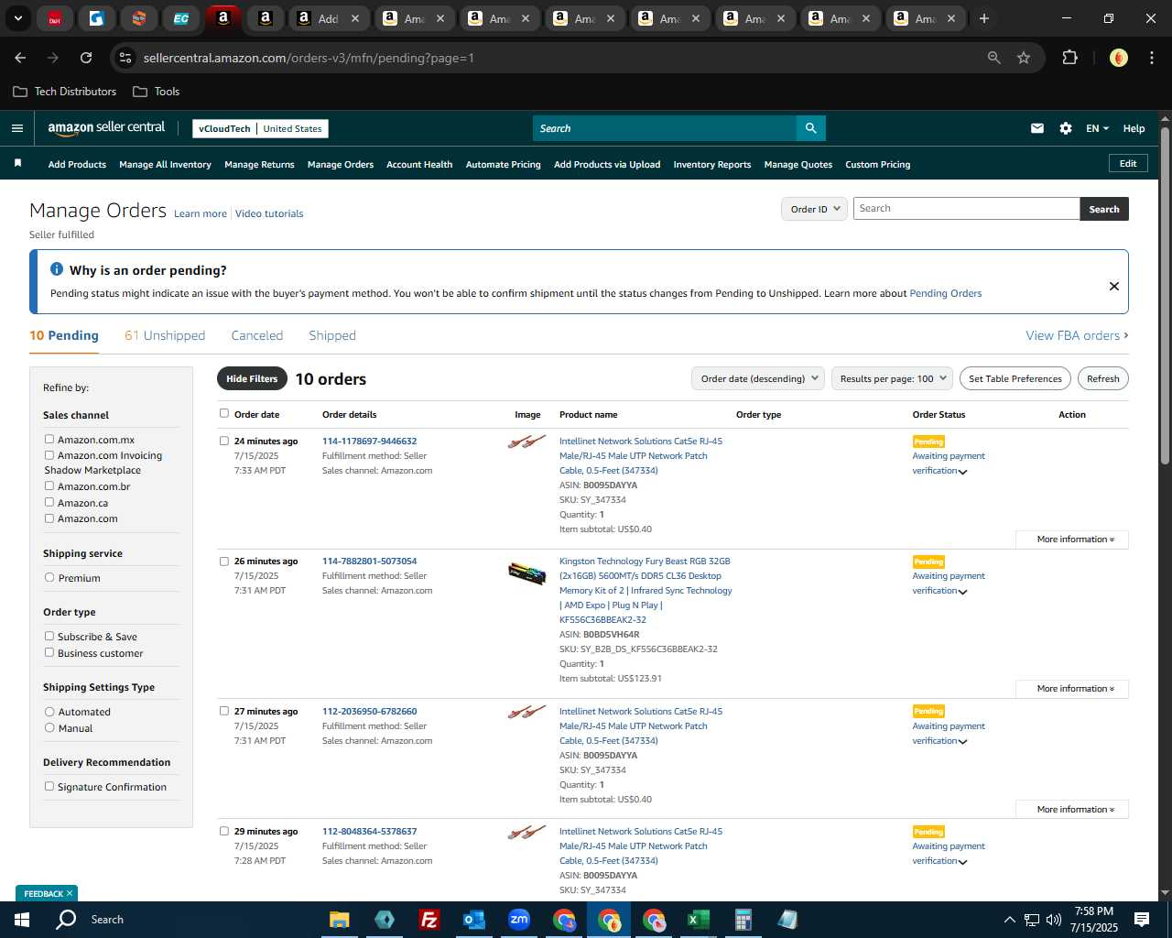Check the Amazon.com.mx sales channel filter
Screen dimensions: 1172x938
tap(49, 439)
